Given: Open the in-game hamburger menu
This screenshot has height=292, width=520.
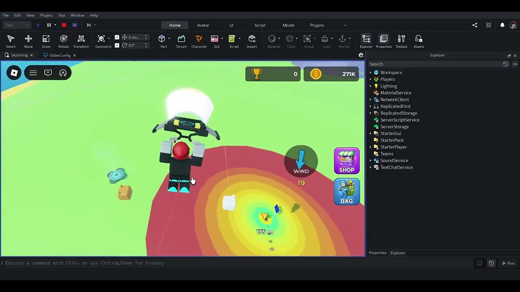Looking at the screenshot, I should (33, 73).
